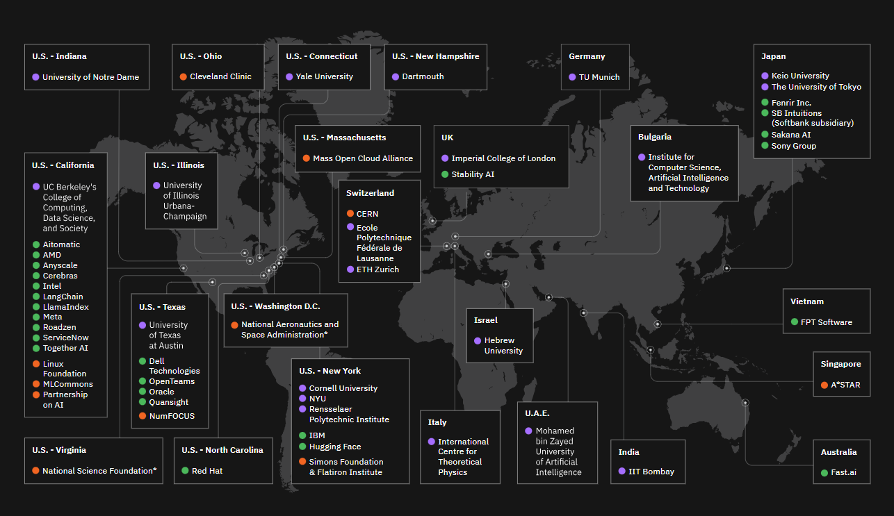Click 'Yale University' under Connecticut
Viewport: 894px width, 516px height.
click(x=325, y=76)
